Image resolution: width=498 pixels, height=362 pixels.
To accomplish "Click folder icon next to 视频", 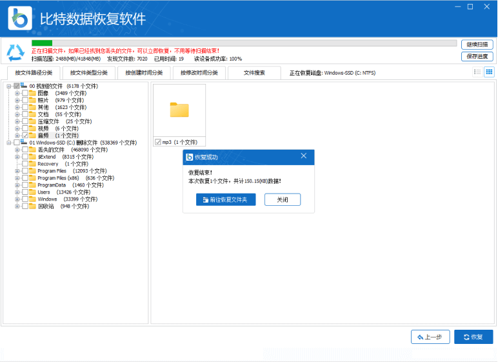I will 32,128.
